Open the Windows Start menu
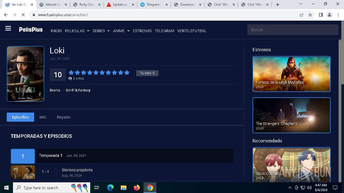 click(6, 188)
